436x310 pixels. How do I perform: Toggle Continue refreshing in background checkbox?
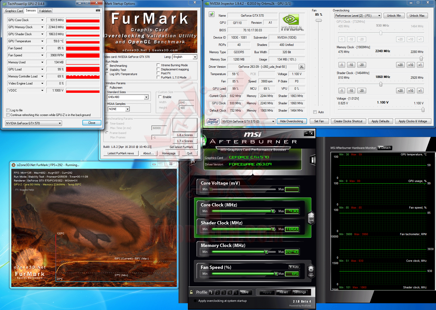[x=8, y=115]
